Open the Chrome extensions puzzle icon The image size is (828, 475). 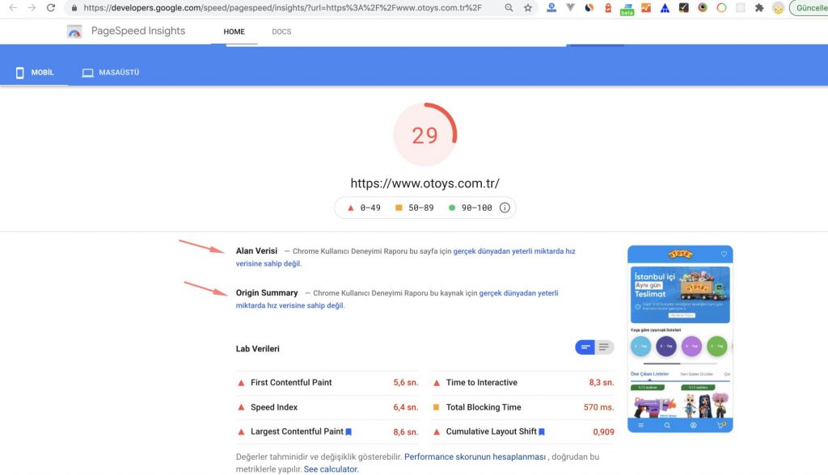click(x=758, y=8)
